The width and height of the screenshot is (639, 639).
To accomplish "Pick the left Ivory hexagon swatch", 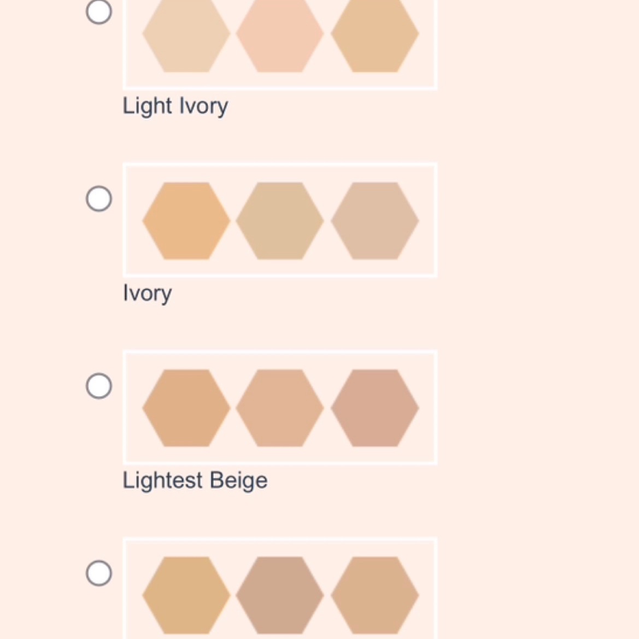I will [x=186, y=221].
